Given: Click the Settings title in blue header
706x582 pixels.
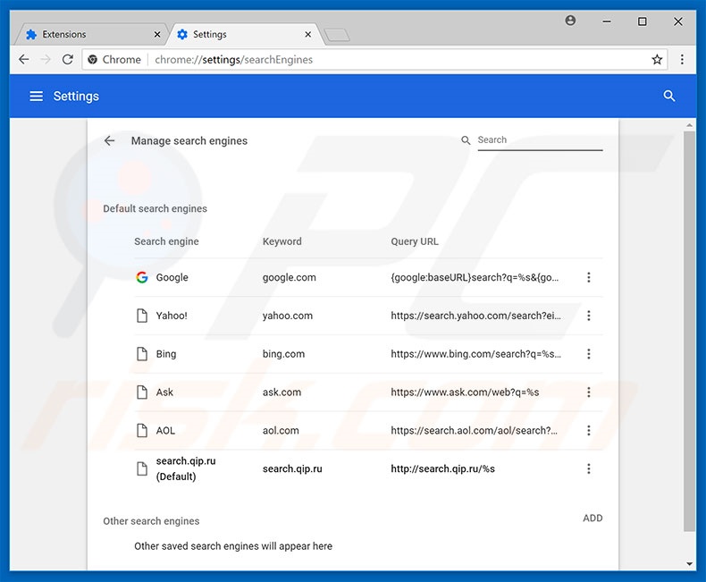Looking at the screenshot, I should pyautogui.click(x=76, y=96).
